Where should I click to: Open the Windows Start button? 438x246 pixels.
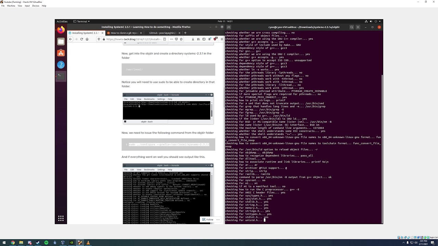pos(4,243)
